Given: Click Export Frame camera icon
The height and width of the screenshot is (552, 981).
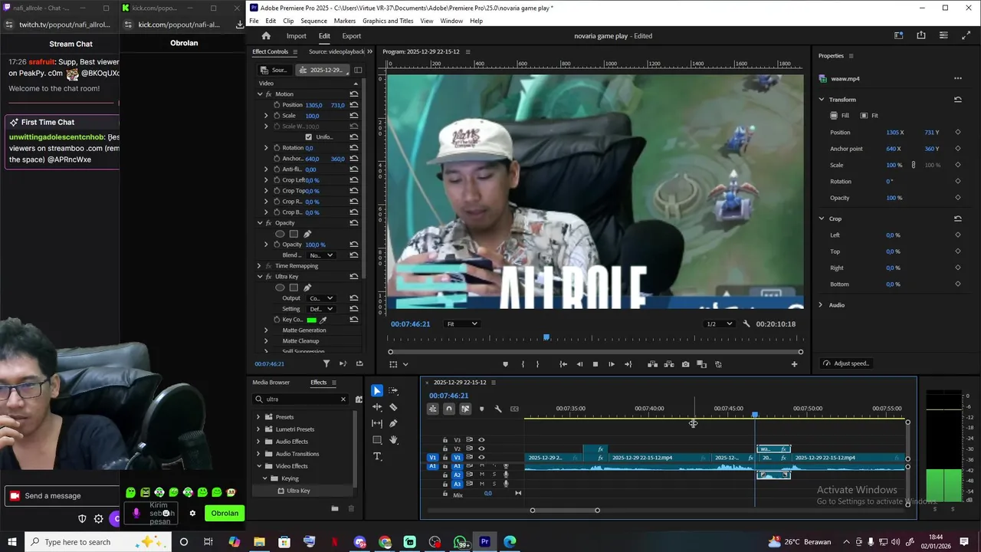Looking at the screenshot, I should coord(685,364).
